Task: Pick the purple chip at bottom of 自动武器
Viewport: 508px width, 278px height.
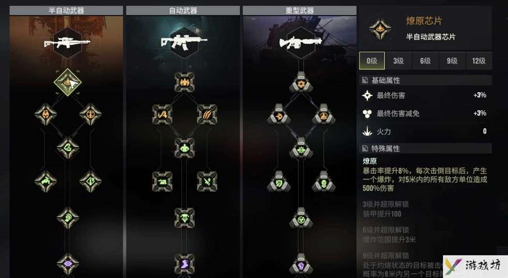Action: [184, 264]
